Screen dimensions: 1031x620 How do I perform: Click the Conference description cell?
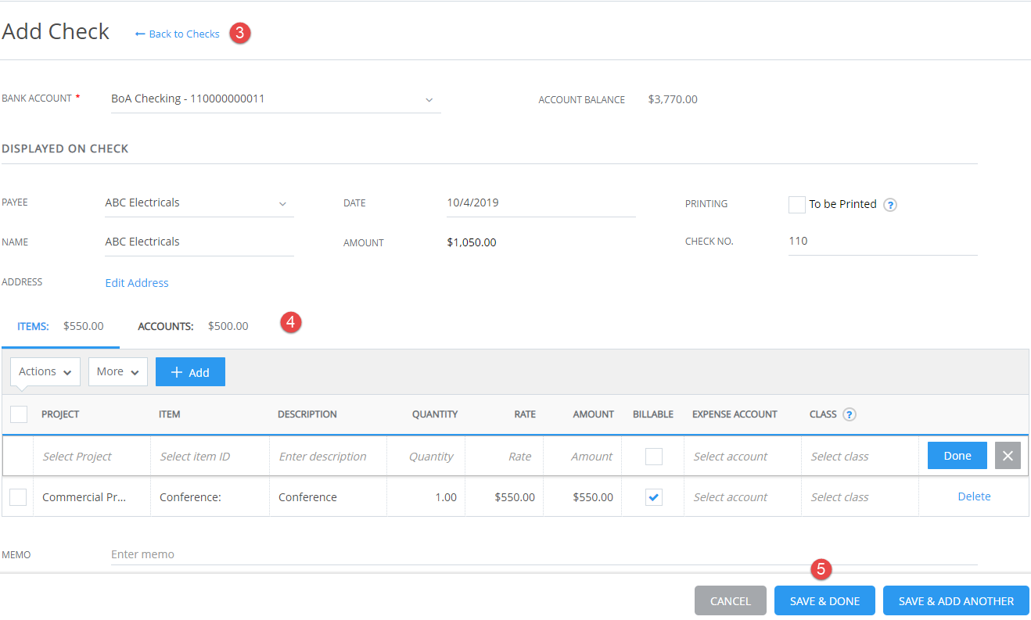point(328,497)
